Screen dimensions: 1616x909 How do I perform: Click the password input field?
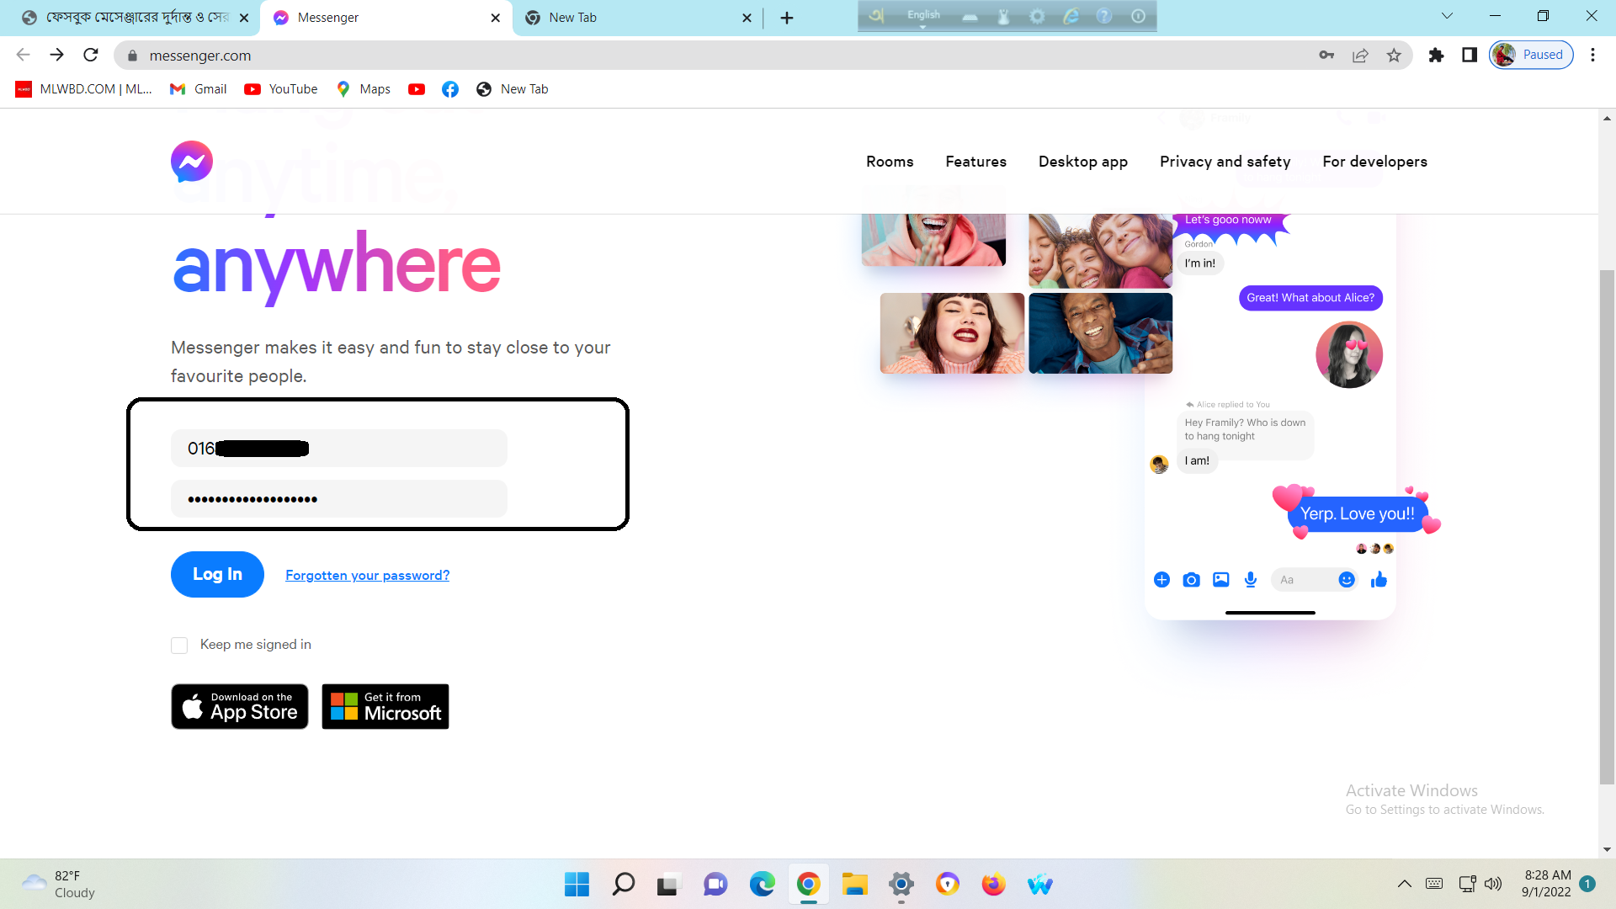[338, 499]
